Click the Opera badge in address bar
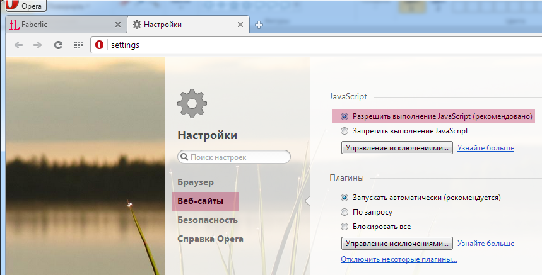 pos(100,45)
